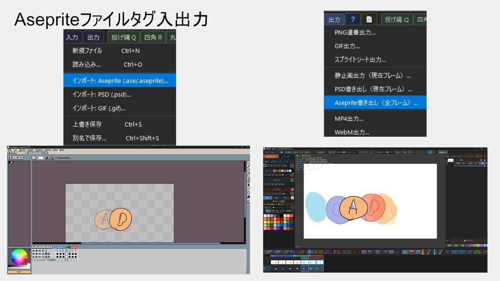Click the orange button below the color wheel
Image resolution: width=500 pixels, height=281 pixels.
pyautogui.click(x=19, y=272)
